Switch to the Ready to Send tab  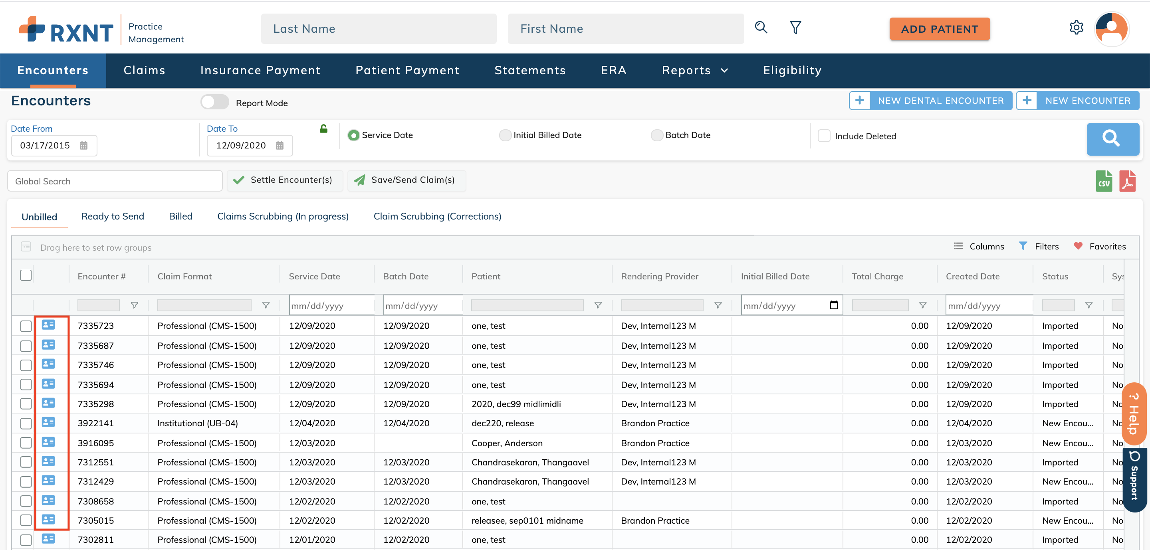tap(113, 216)
